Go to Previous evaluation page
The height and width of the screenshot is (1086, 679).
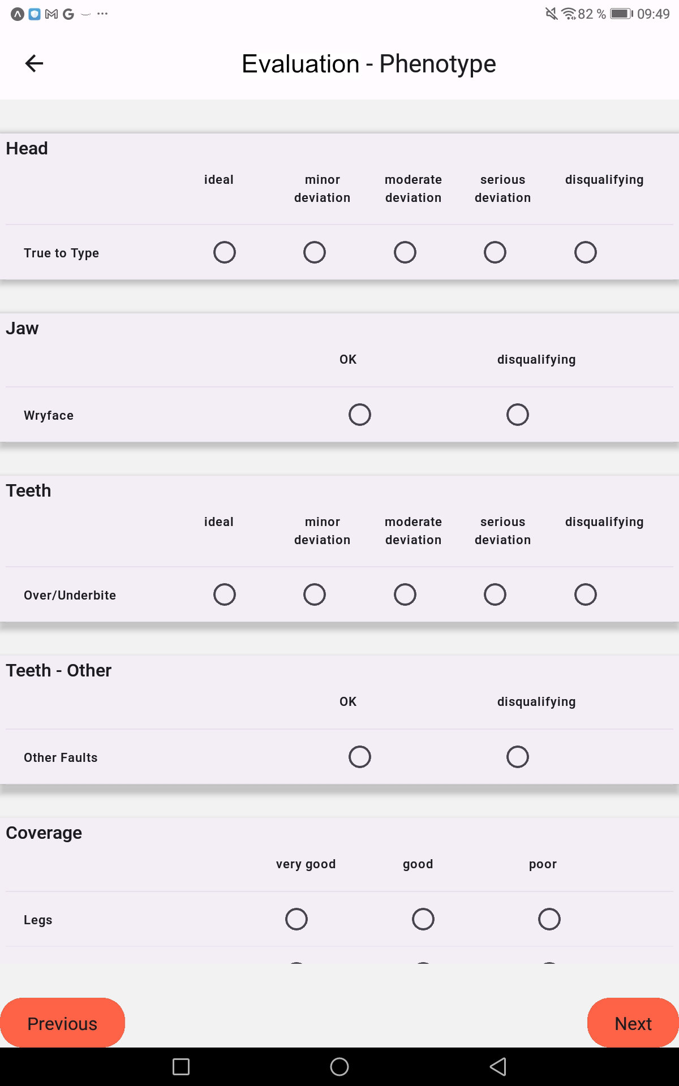62,1023
